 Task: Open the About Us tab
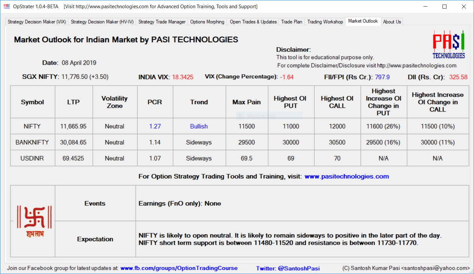pyautogui.click(x=392, y=22)
